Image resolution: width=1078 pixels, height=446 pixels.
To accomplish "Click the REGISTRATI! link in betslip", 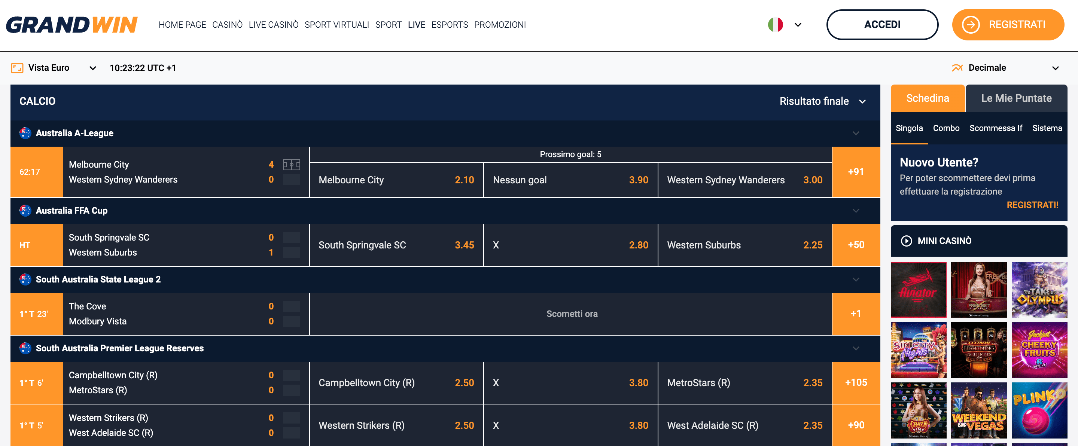I will [1032, 205].
